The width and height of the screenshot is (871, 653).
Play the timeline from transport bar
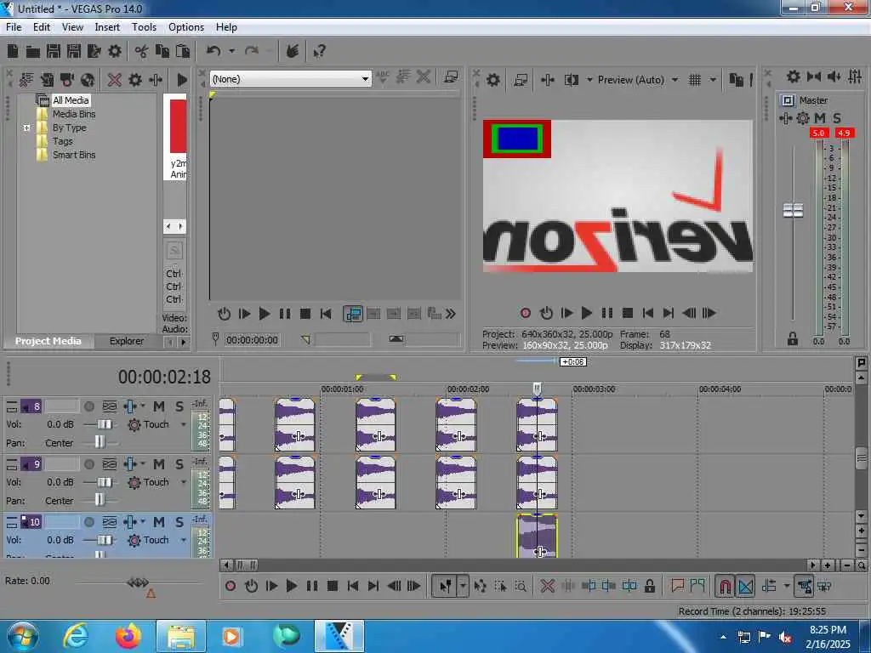291,586
